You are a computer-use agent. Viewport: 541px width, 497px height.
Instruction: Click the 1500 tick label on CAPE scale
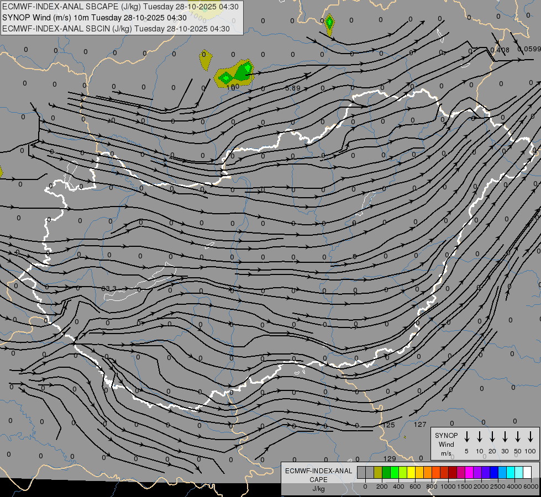tap(465, 487)
